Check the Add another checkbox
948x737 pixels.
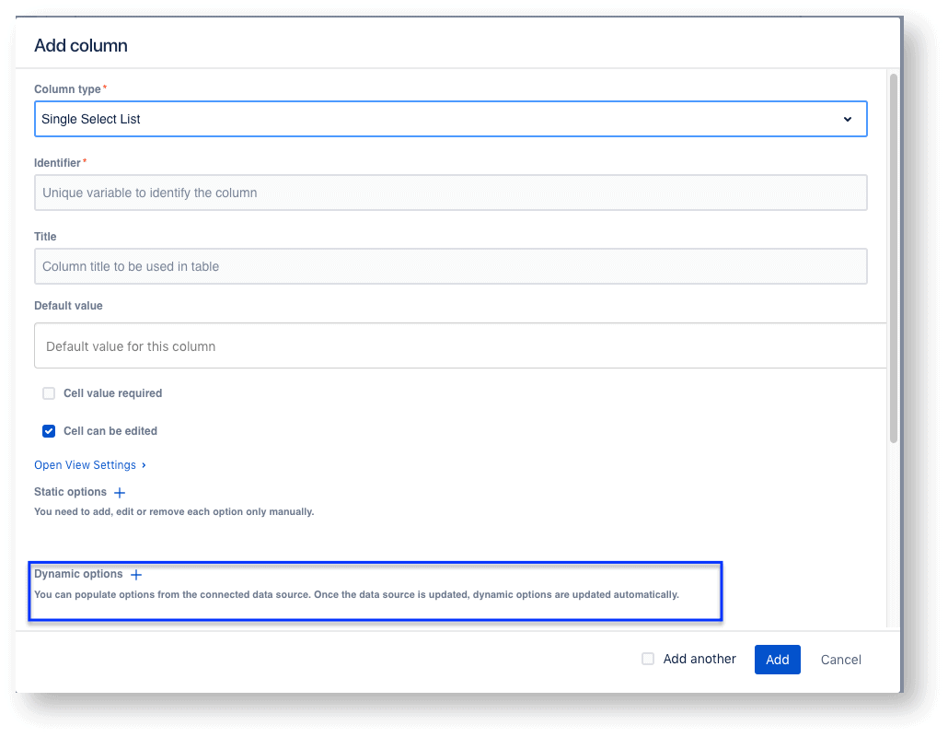coord(647,659)
